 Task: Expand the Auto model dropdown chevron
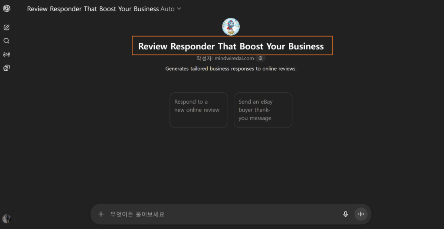click(179, 9)
